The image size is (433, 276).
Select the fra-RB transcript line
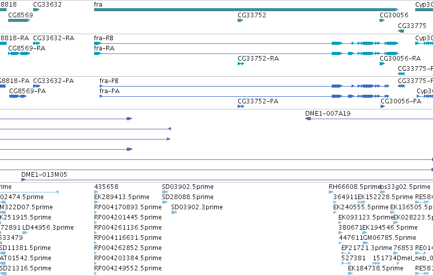coord(246,43)
